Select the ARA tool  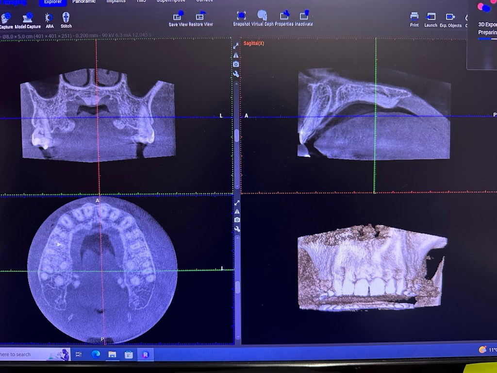(x=50, y=18)
